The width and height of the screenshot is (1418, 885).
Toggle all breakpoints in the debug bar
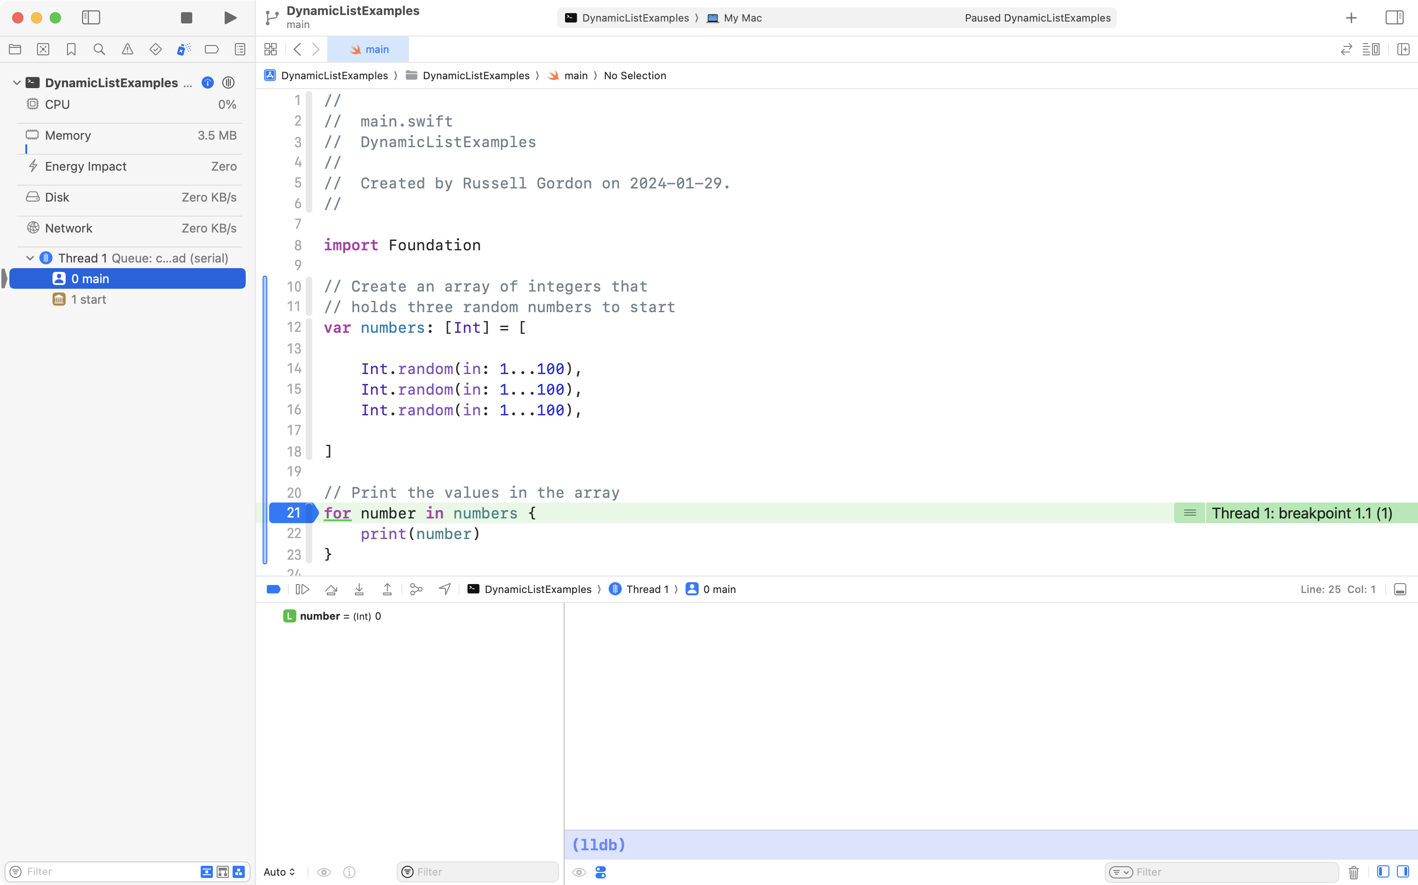tap(273, 589)
